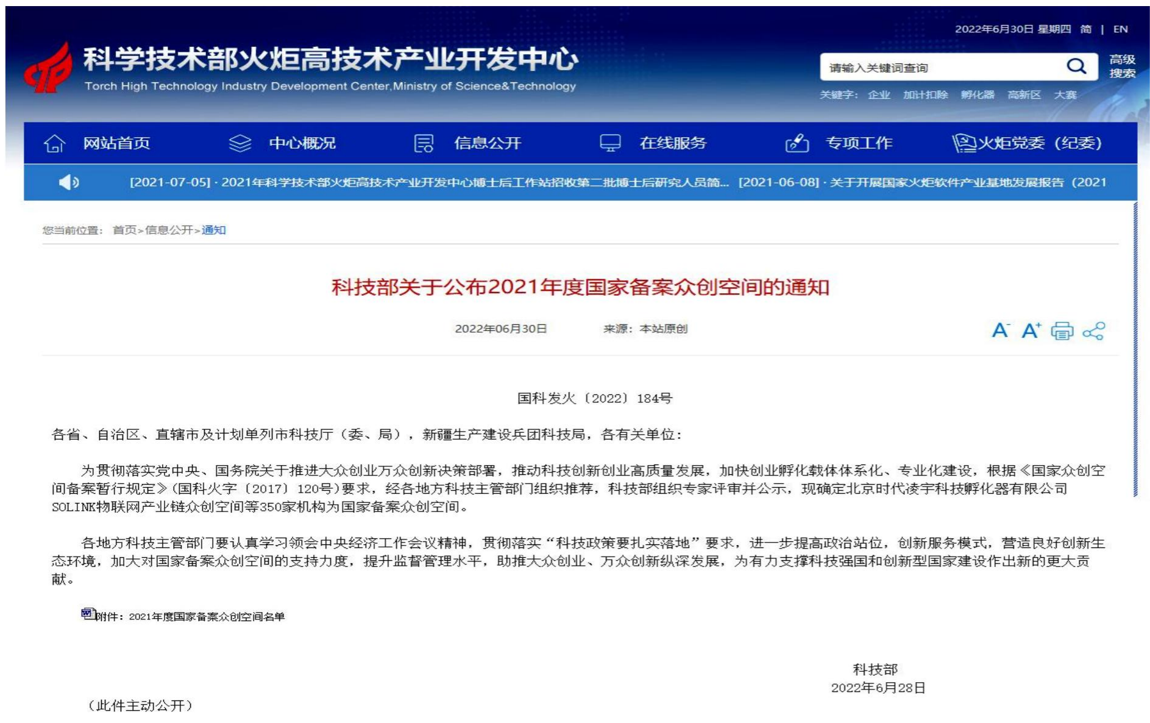Open the 信息公开 menu

click(x=489, y=144)
